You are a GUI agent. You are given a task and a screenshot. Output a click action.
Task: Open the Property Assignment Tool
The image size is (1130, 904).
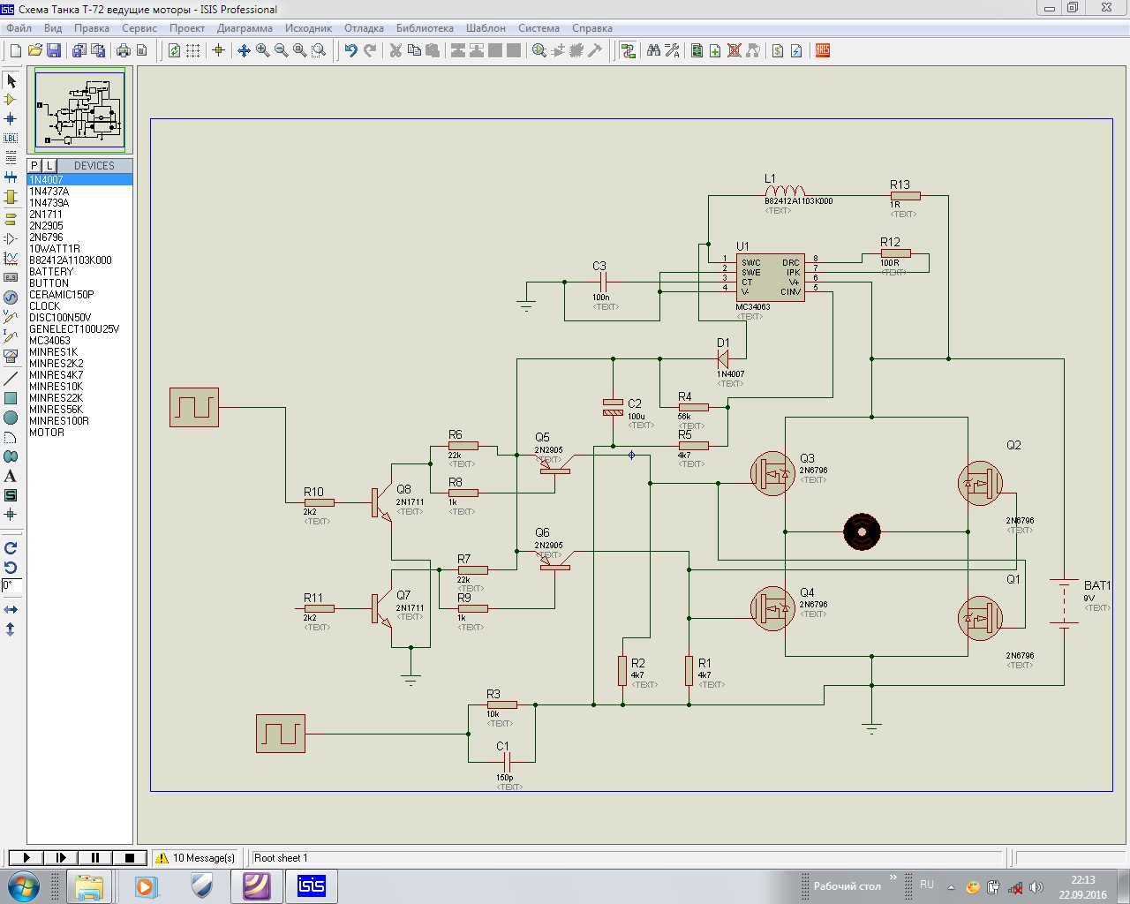coord(672,50)
